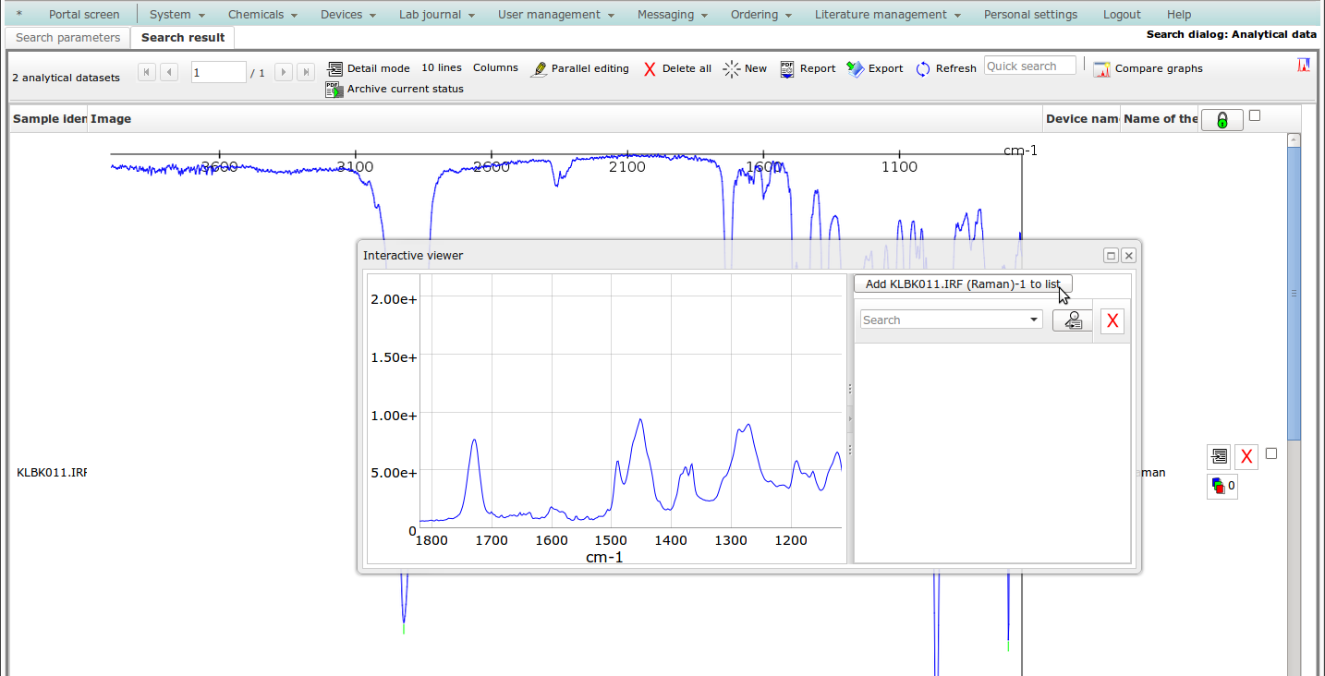Tick the select-all checkbox in the table header
1325x676 pixels.
(x=1254, y=115)
